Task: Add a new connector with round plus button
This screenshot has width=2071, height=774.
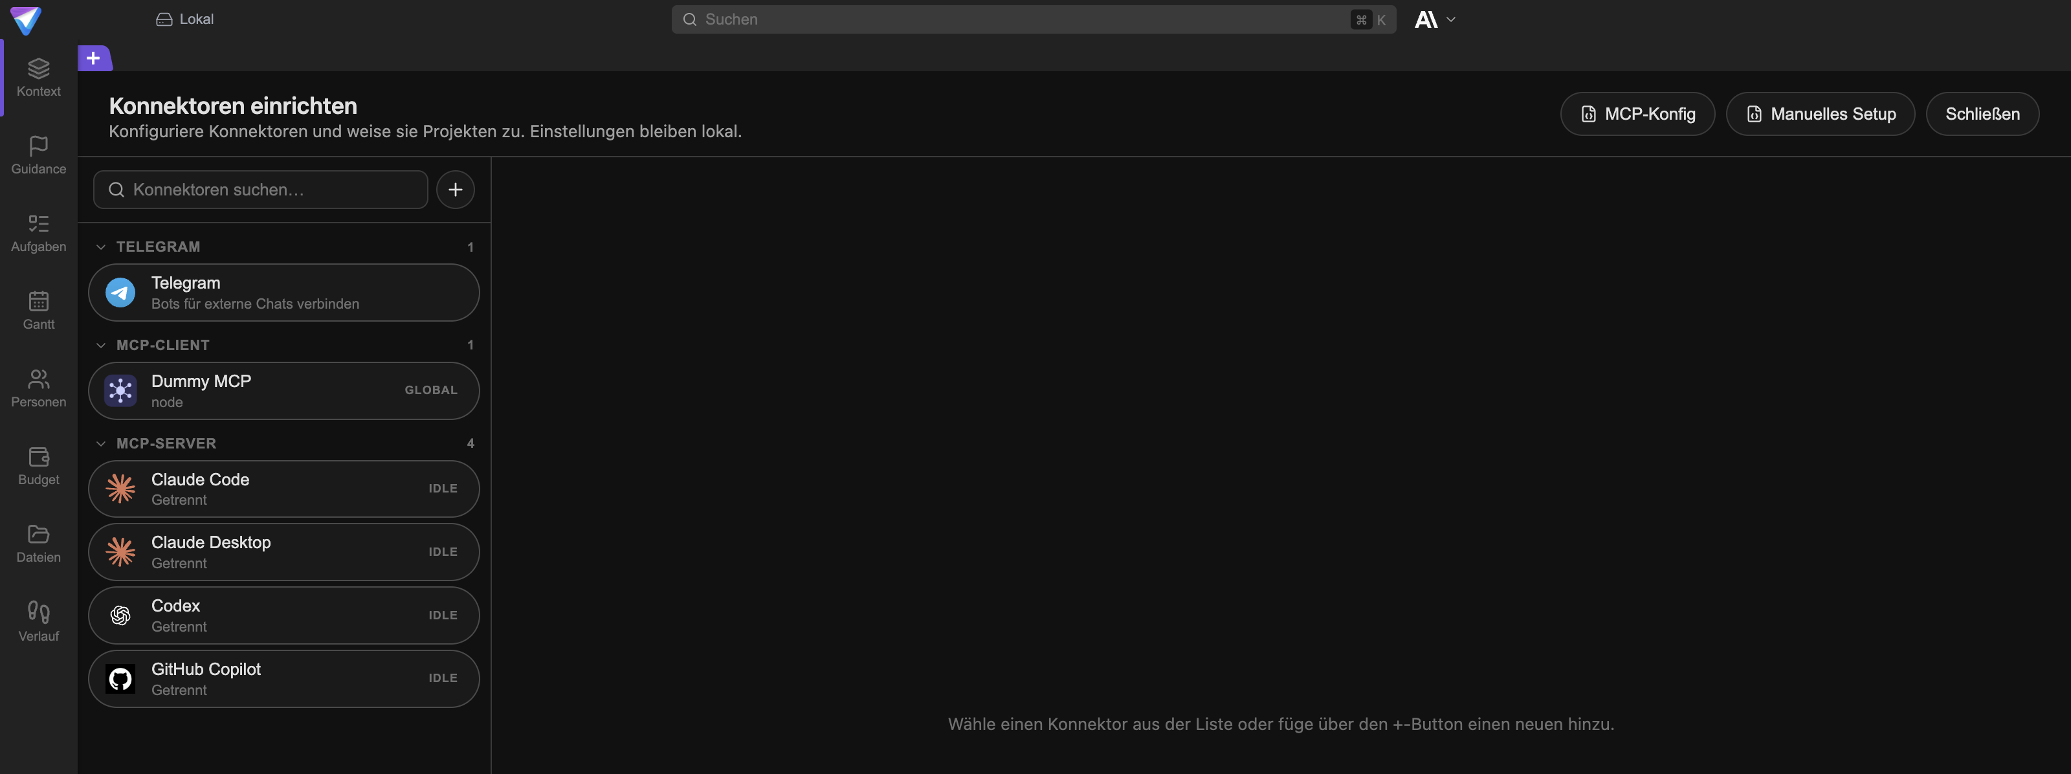Action: coord(455,190)
